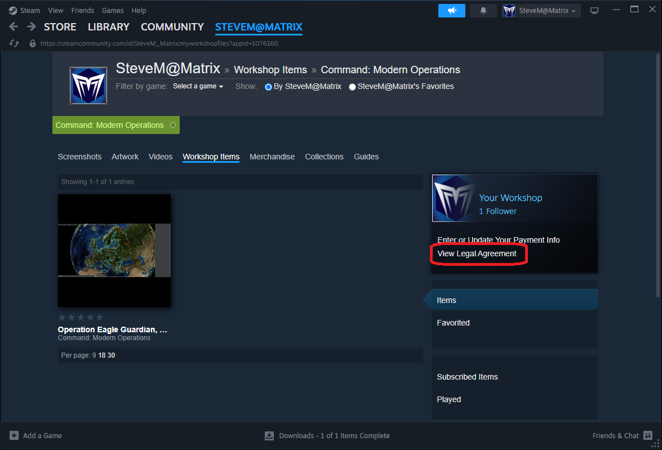The height and width of the screenshot is (450, 662).
Task: Switch to the Screenshots tab
Action: click(x=79, y=157)
